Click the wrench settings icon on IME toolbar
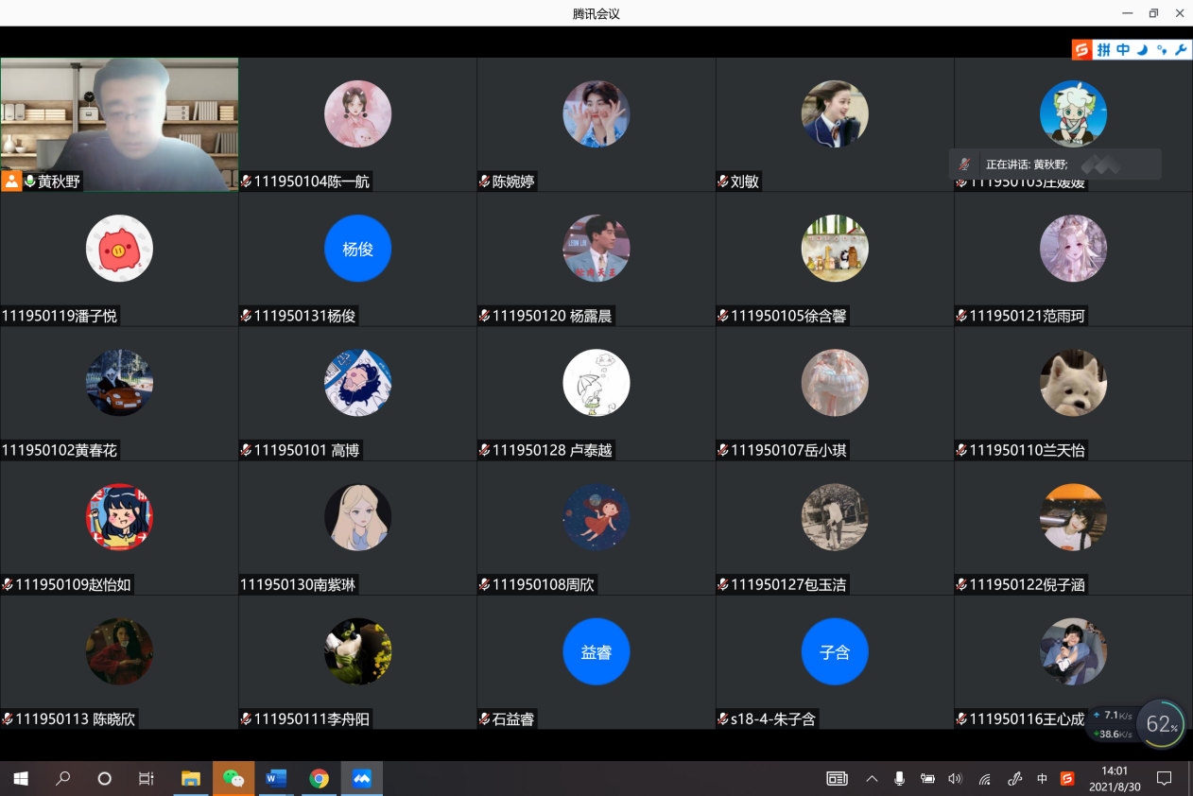This screenshot has height=796, width=1193. (1181, 50)
